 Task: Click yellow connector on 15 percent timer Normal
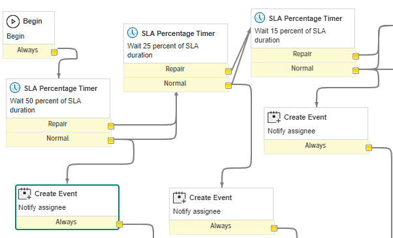tap(355, 71)
